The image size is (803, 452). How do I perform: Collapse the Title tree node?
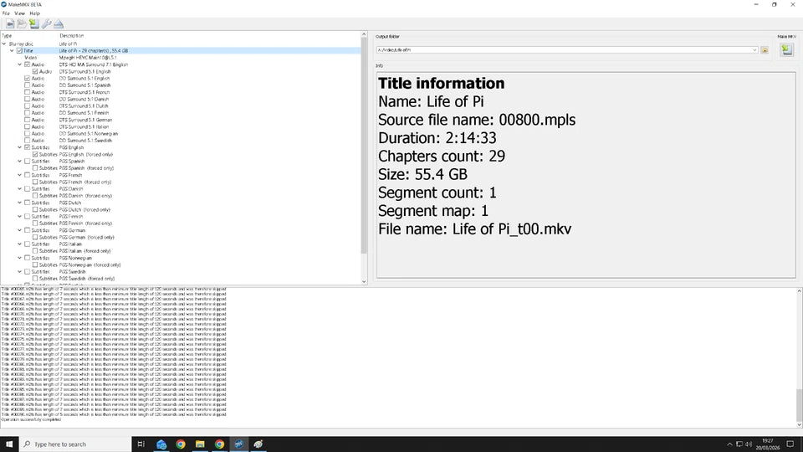tap(13, 51)
